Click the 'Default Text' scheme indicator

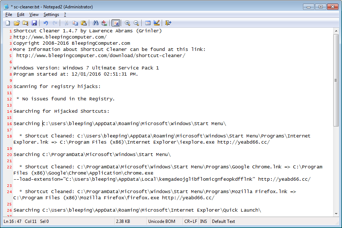tap(223, 221)
